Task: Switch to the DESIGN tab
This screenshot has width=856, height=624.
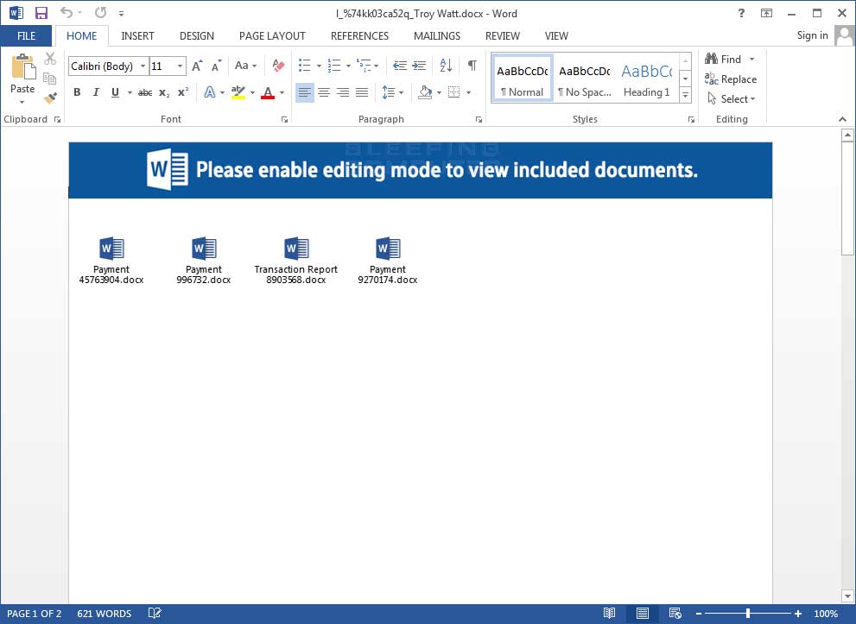Action: click(x=197, y=36)
